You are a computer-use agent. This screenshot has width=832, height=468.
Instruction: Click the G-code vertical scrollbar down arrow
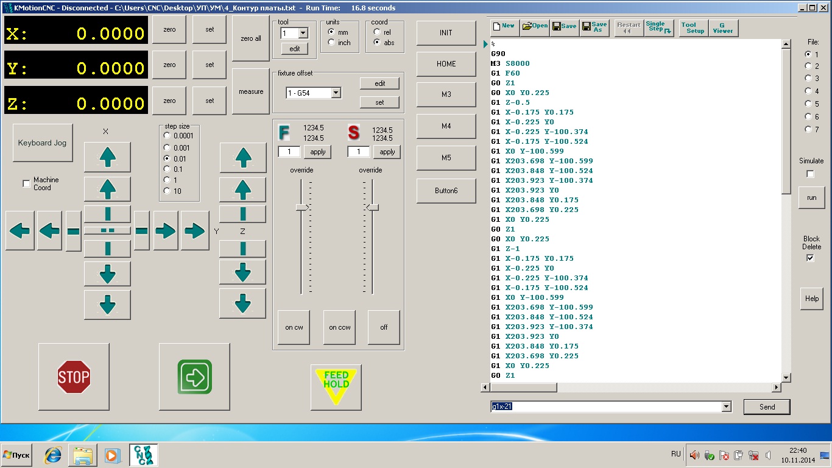786,378
